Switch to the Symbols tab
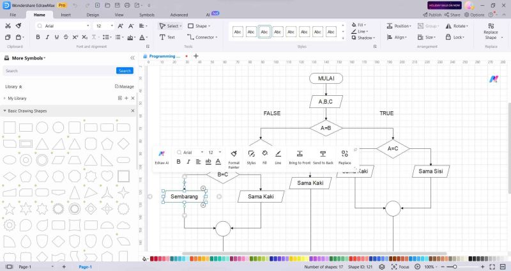The image size is (511, 271). (147, 15)
